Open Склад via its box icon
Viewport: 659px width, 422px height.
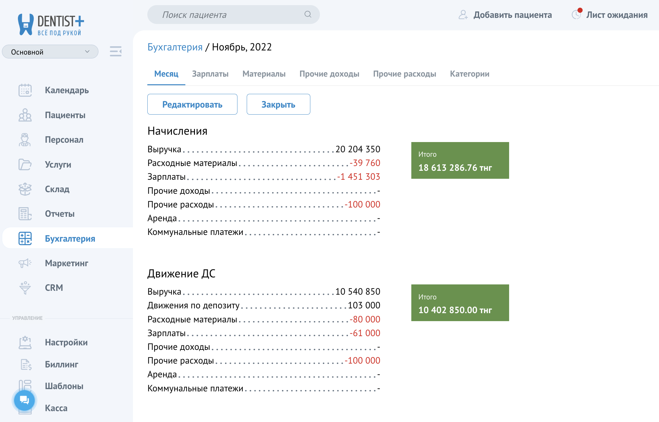click(25, 189)
